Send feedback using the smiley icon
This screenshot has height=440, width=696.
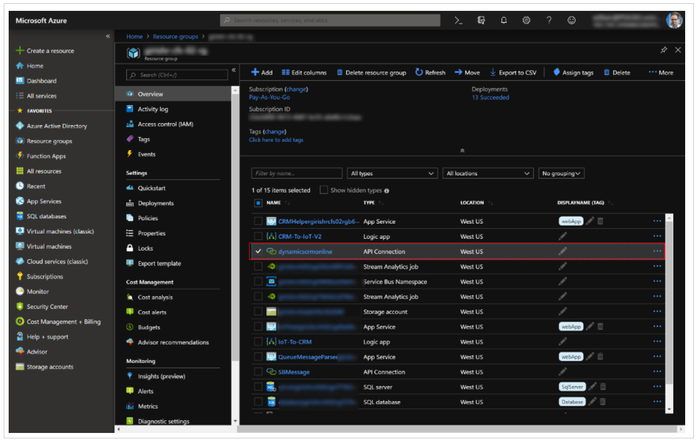(571, 20)
